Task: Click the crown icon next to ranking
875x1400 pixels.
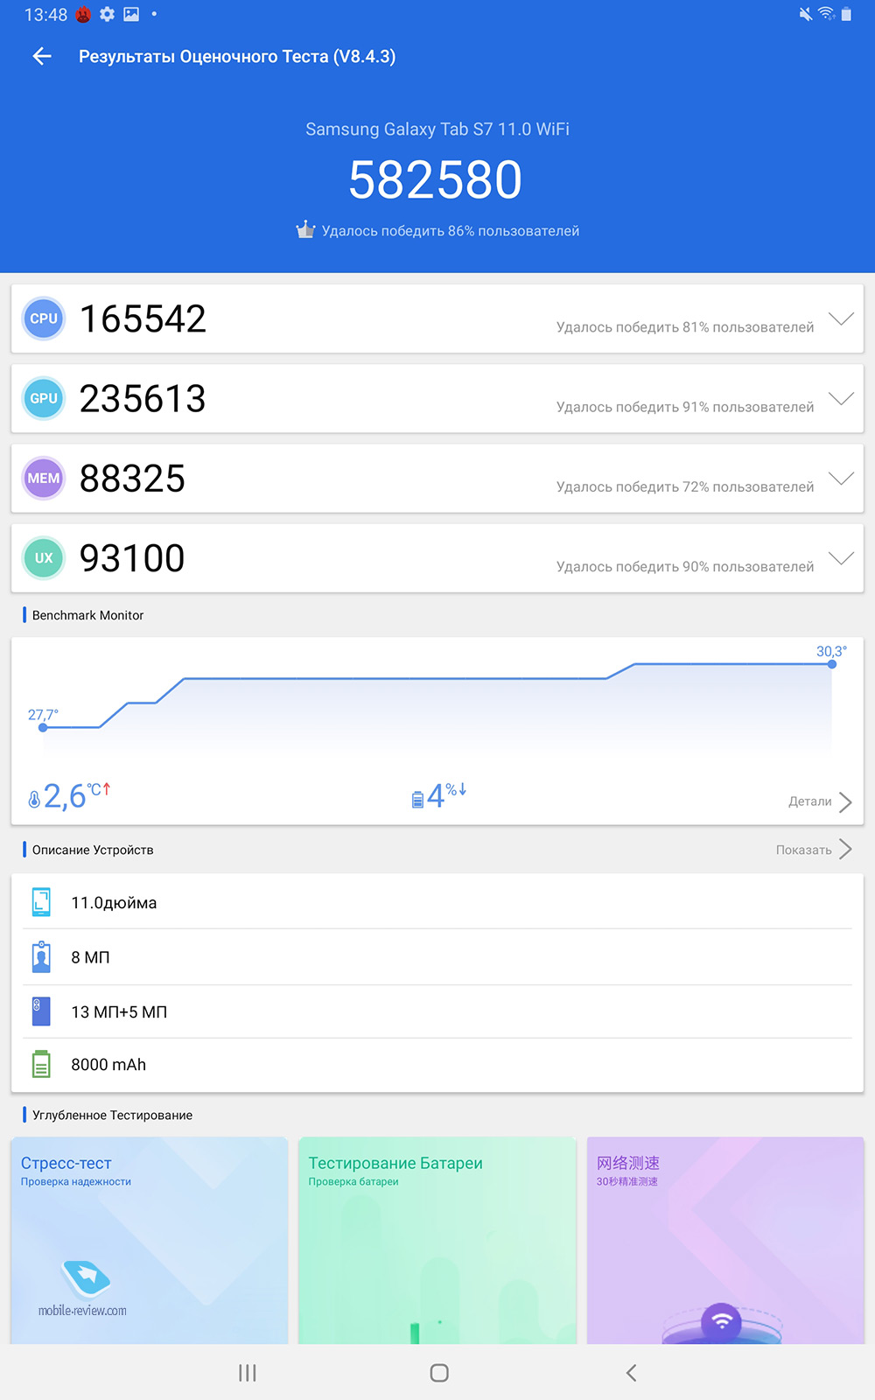Action: pyautogui.click(x=305, y=230)
